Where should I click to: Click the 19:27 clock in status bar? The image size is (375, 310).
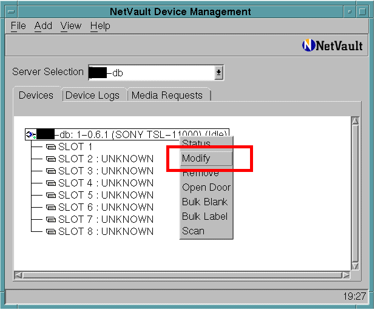coord(354,296)
